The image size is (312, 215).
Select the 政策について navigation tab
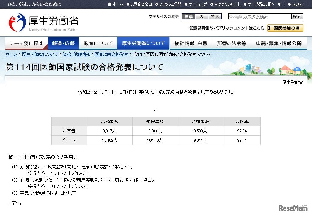99,43
